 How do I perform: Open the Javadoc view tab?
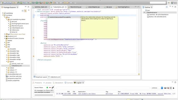pyautogui.click(x=48, y=83)
